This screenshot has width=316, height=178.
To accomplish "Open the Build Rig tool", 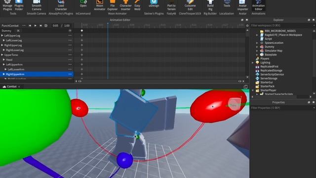I will pyautogui.click(x=210, y=5).
